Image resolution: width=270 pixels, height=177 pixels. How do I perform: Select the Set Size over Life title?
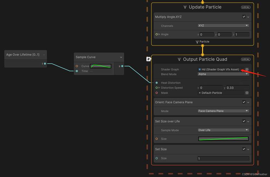[167, 121]
